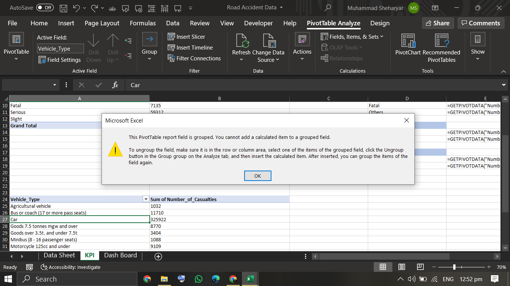Open the Actions menu button
The width and height of the screenshot is (510, 286).
tap(302, 48)
